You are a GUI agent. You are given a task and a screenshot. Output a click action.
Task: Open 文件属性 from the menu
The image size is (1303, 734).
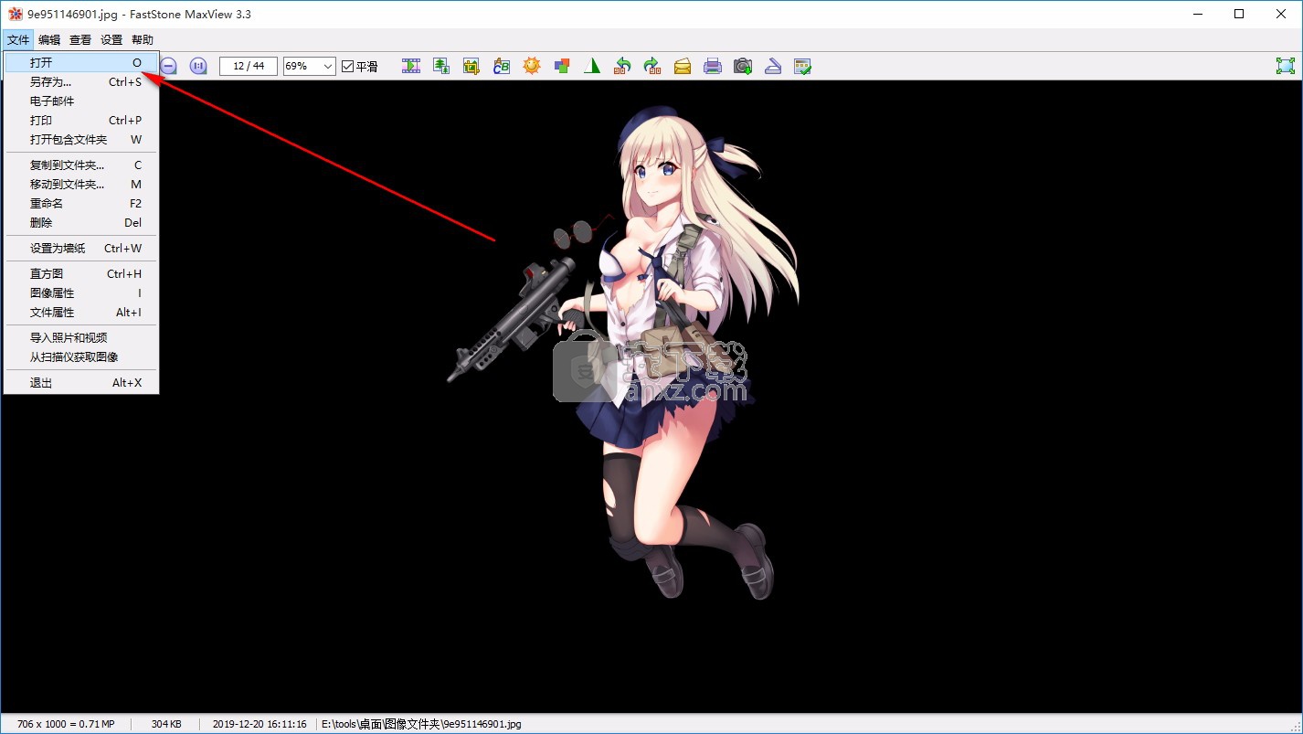[81, 313]
